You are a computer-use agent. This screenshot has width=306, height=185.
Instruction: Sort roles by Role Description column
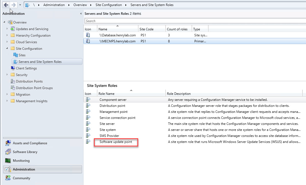(x=179, y=94)
